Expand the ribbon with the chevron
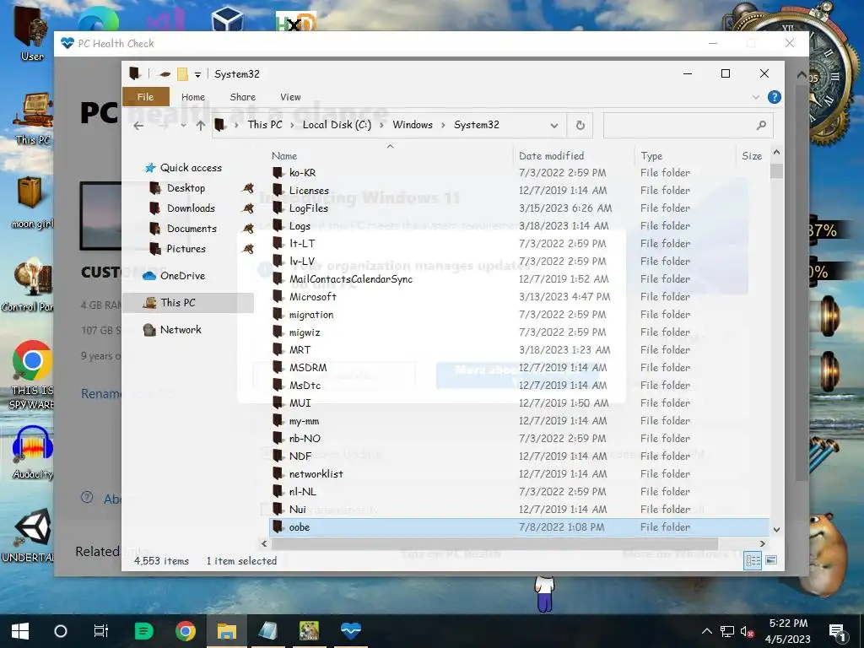Image resolution: width=864 pixels, height=648 pixels. (x=755, y=97)
